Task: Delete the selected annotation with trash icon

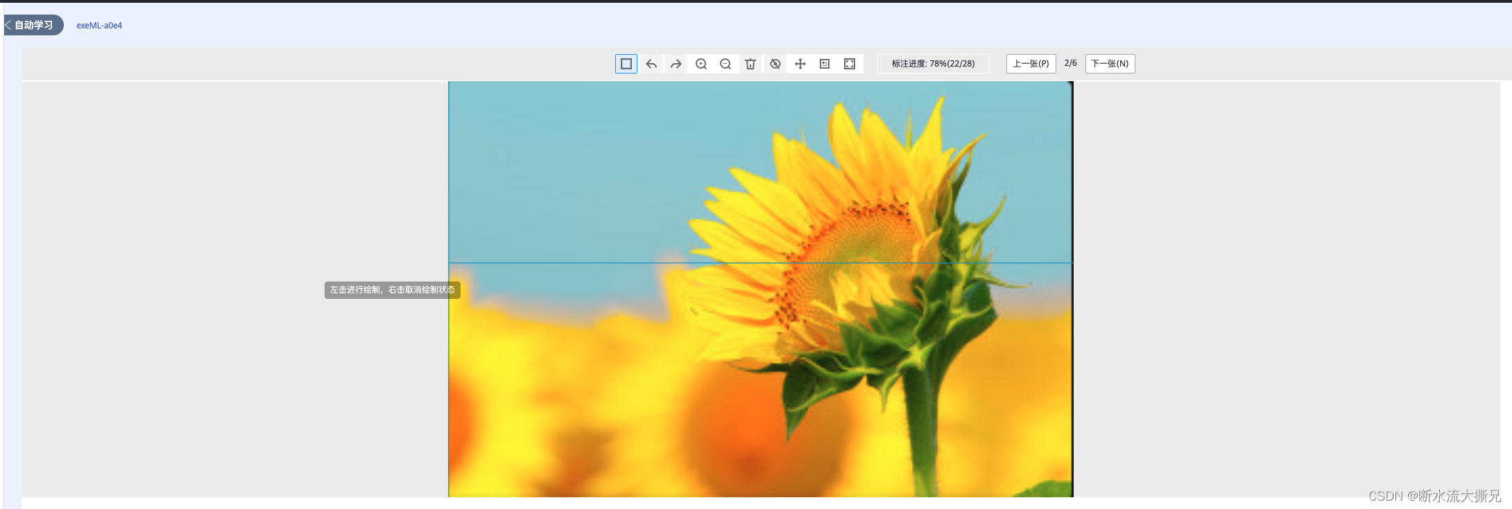Action: click(x=750, y=64)
